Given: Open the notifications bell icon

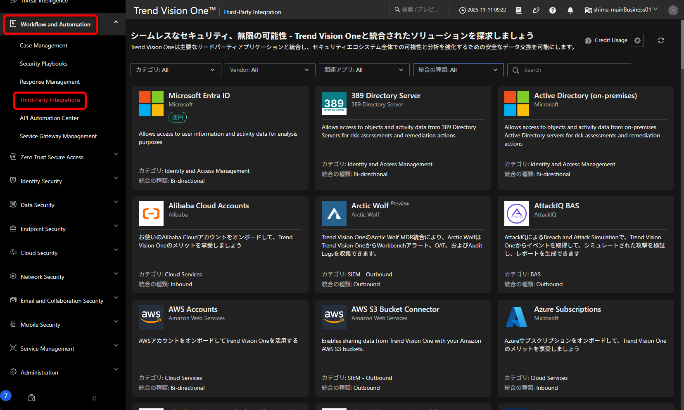Looking at the screenshot, I should pos(570,10).
